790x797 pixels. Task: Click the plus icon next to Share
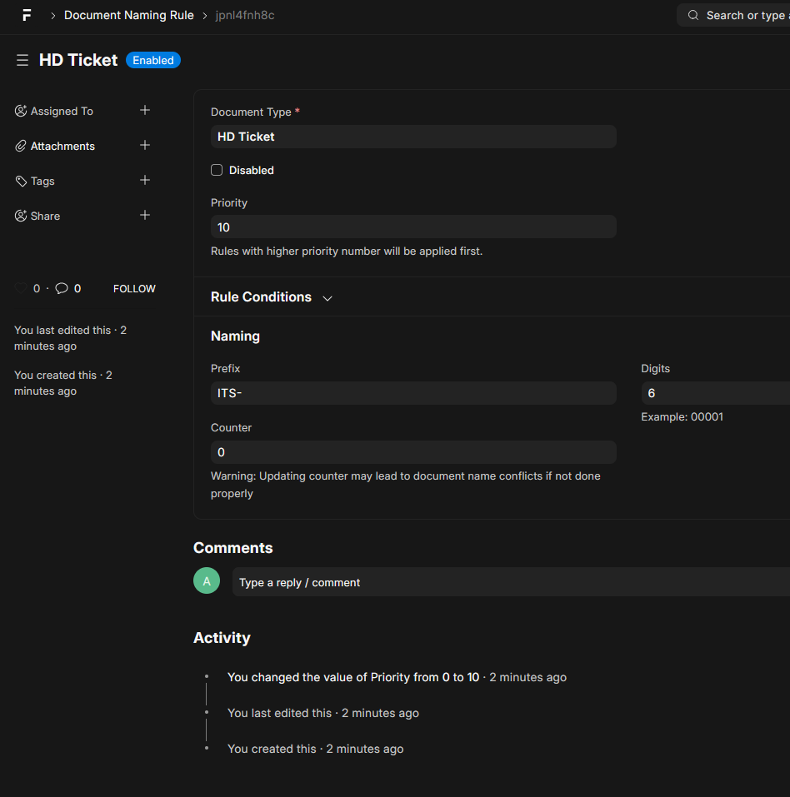tap(145, 215)
